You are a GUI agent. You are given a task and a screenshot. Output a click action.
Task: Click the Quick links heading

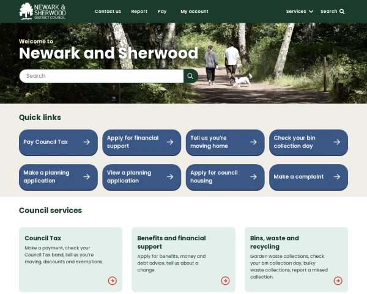coord(40,117)
